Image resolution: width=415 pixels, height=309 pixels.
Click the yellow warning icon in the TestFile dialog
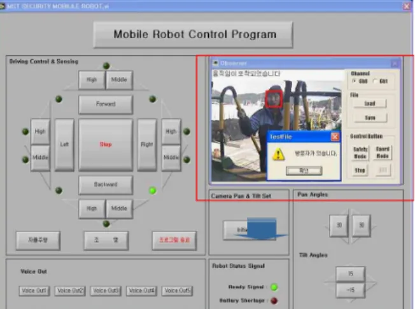tap(278, 154)
